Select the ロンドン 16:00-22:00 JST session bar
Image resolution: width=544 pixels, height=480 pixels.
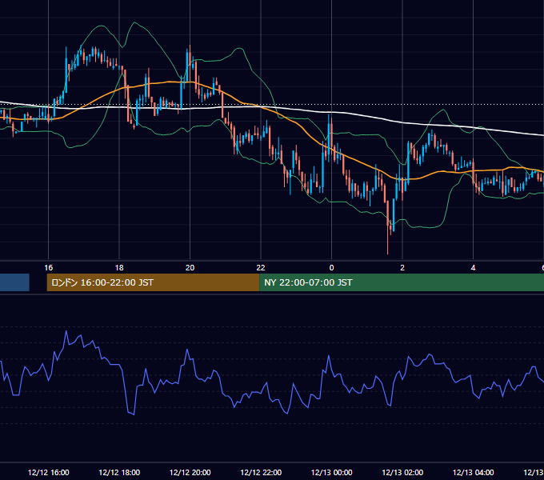tap(153, 282)
